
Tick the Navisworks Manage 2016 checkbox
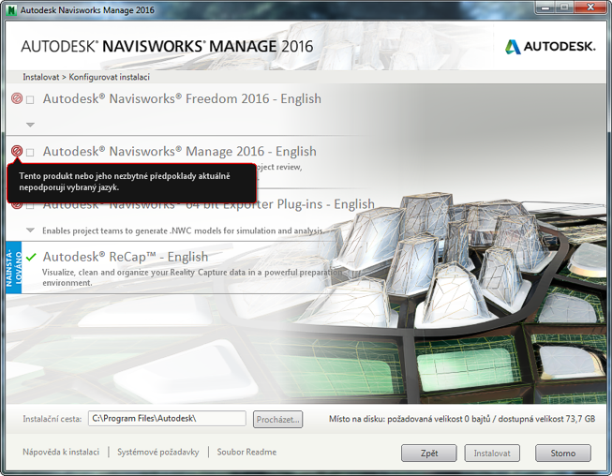[x=30, y=152]
